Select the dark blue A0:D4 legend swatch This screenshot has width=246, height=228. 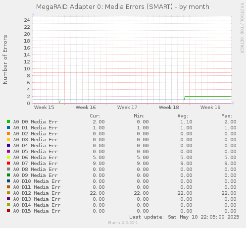coord(8,145)
